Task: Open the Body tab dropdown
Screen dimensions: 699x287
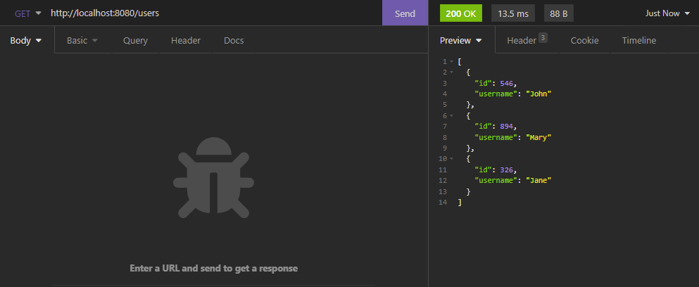Action: (x=26, y=41)
